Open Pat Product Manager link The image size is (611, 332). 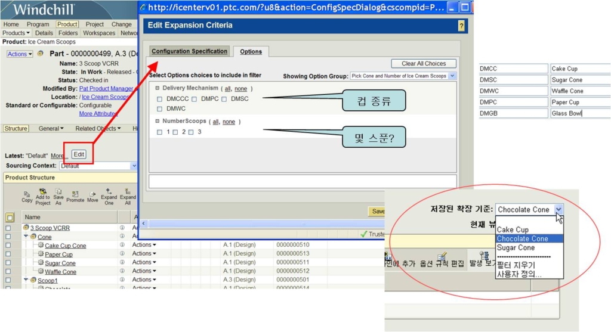pyautogui.click(x=106, y=89)
